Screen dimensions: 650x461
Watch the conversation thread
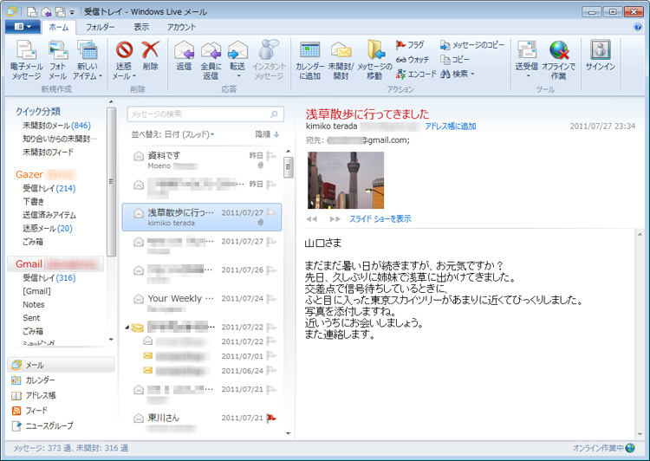[x=412, y=59]
